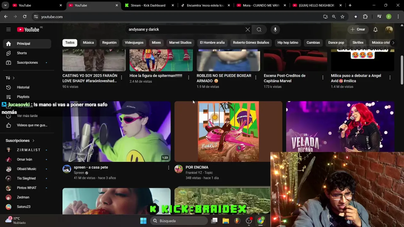Open a new browser tab
Image resolution: width=404 pixels, height=227 pixels.
click(x=350, y=5)
